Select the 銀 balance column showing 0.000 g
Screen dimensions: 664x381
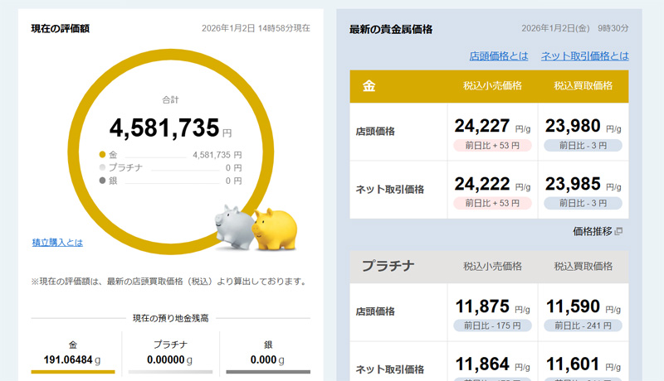[x=267, y=353]
